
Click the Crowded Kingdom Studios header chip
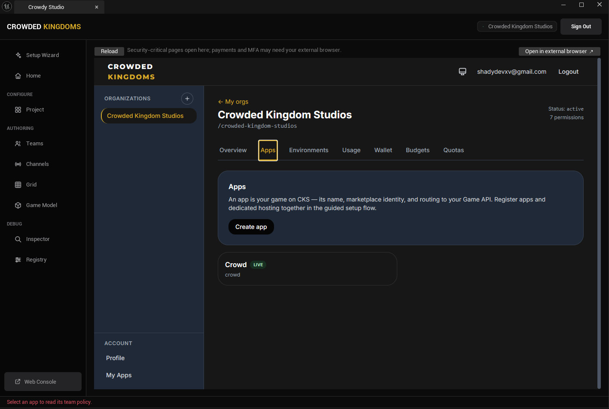click(x=517, y=27)
